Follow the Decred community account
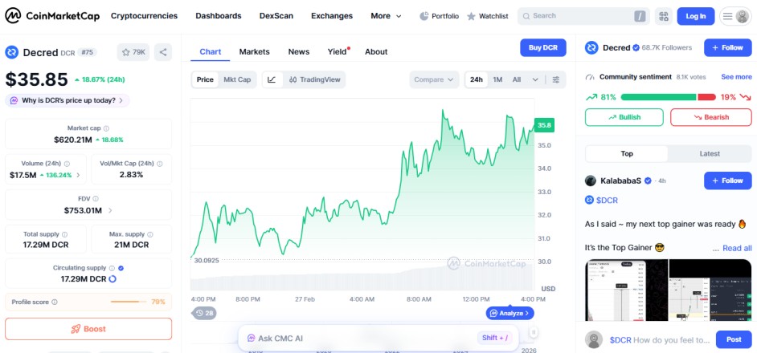Viewport: 757px width, 353px height. pos(727,48)
